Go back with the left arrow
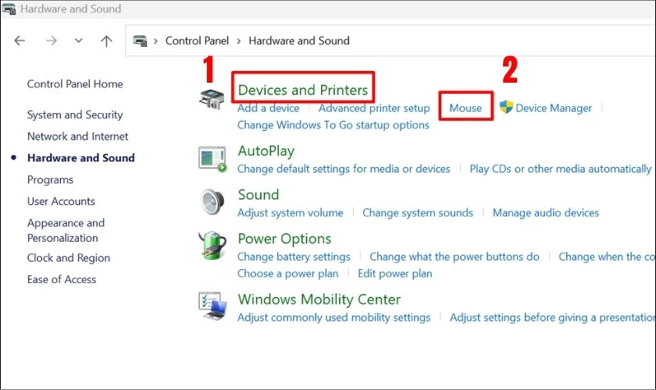The height and width of the screenshot is (390, 656). click(20, 41)
